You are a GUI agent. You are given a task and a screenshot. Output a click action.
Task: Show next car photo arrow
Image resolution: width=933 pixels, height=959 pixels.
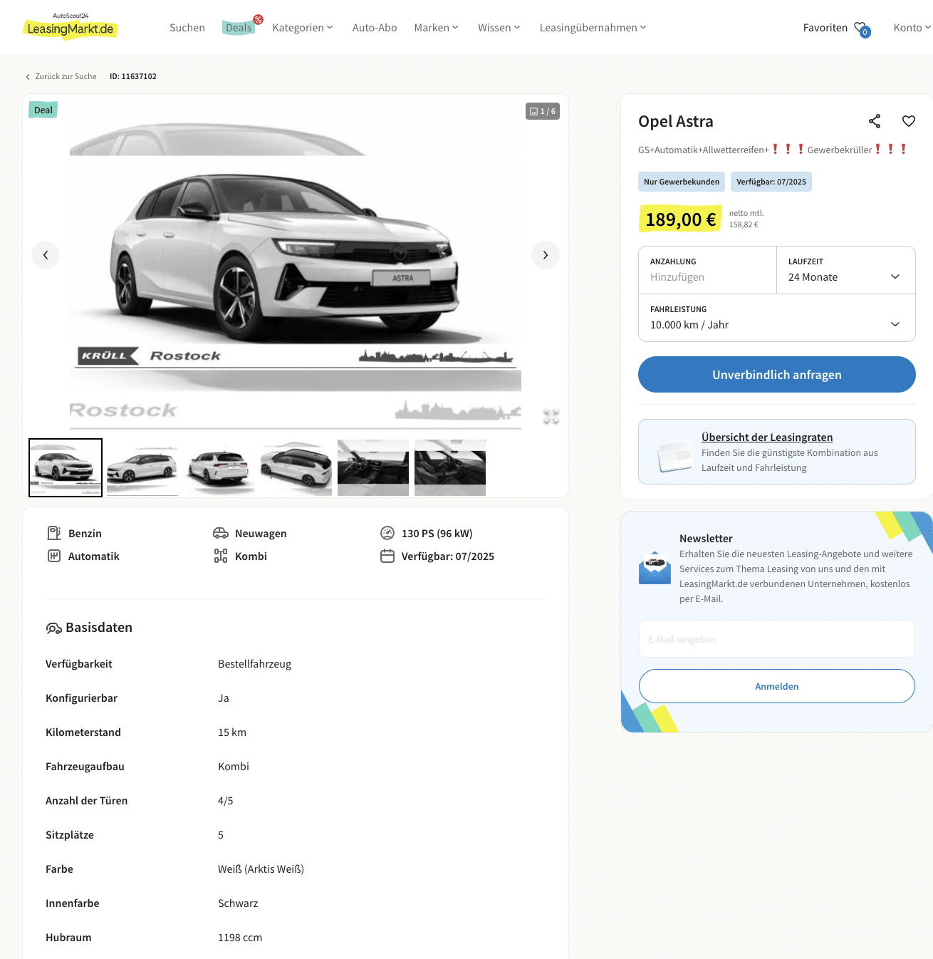pyautogui.click(x=546, y=255)
